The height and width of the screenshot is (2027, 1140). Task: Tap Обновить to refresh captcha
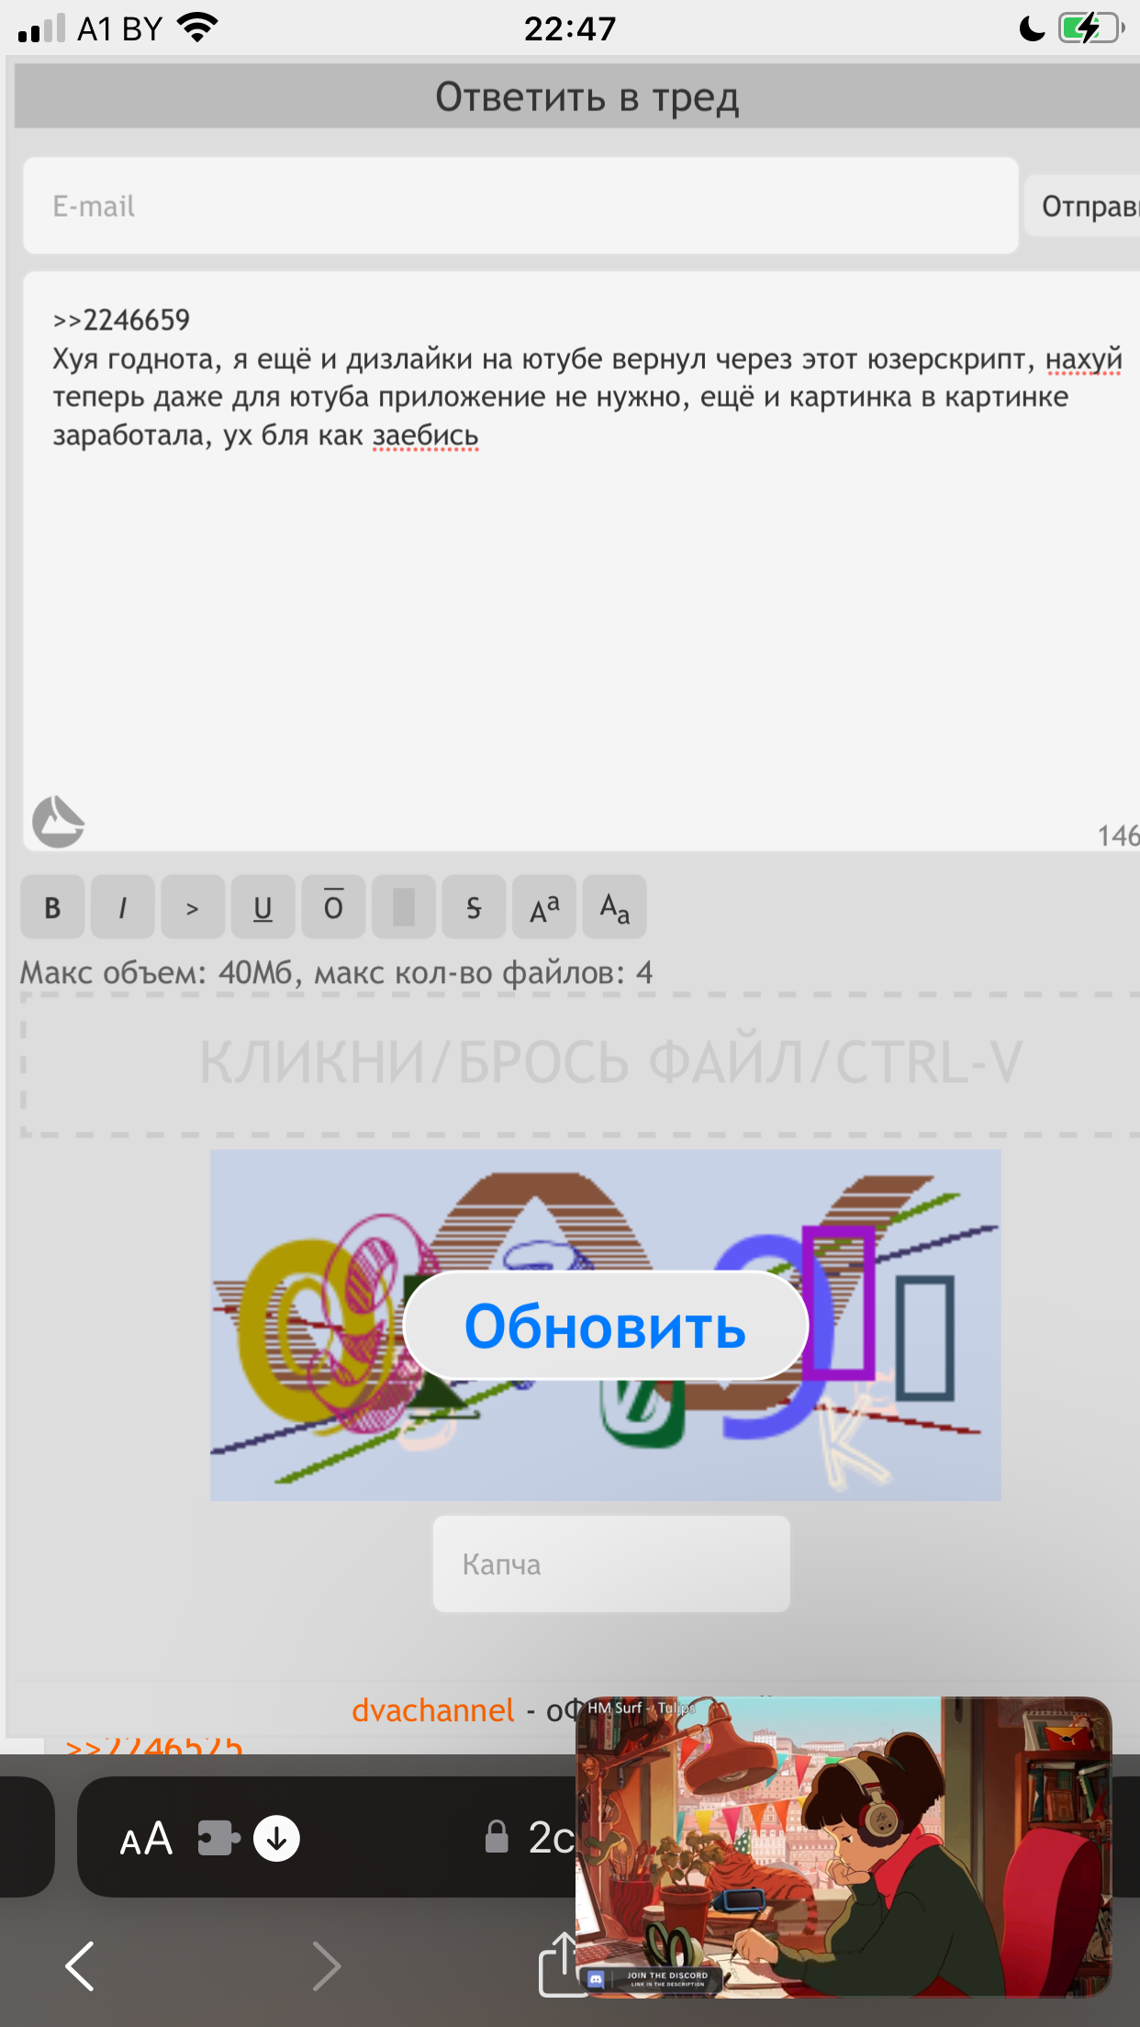point(605,1326)
